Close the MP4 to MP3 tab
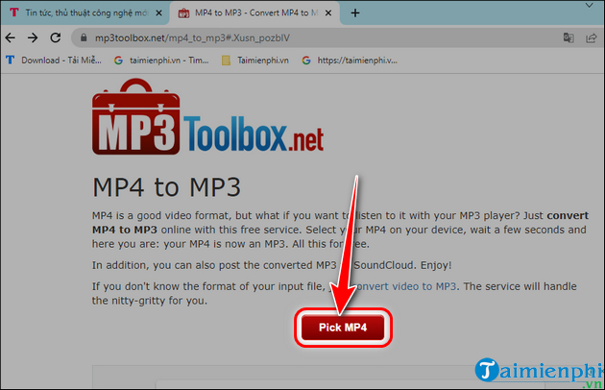The height and width of the screenshot is (390, 605). [x=328, y=13]
